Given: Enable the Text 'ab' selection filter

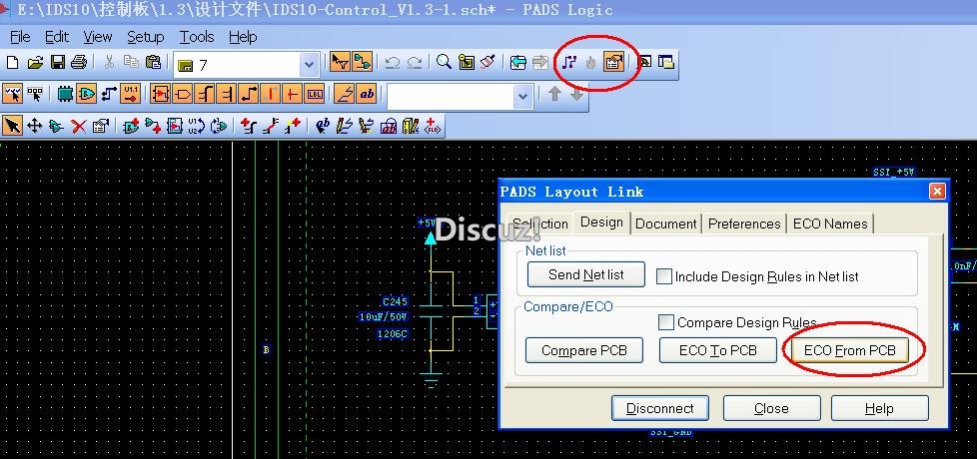Looking at the screenshot, I should point(367,95).
